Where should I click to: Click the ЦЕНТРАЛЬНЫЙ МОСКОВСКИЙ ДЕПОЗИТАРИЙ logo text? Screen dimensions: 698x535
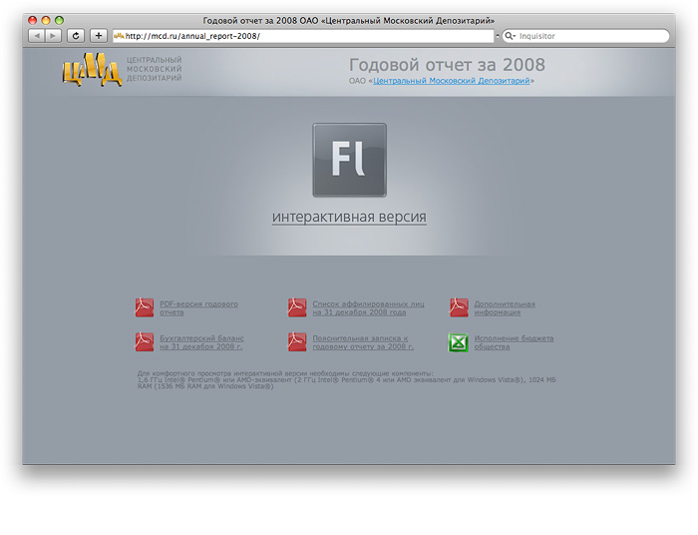154,69
